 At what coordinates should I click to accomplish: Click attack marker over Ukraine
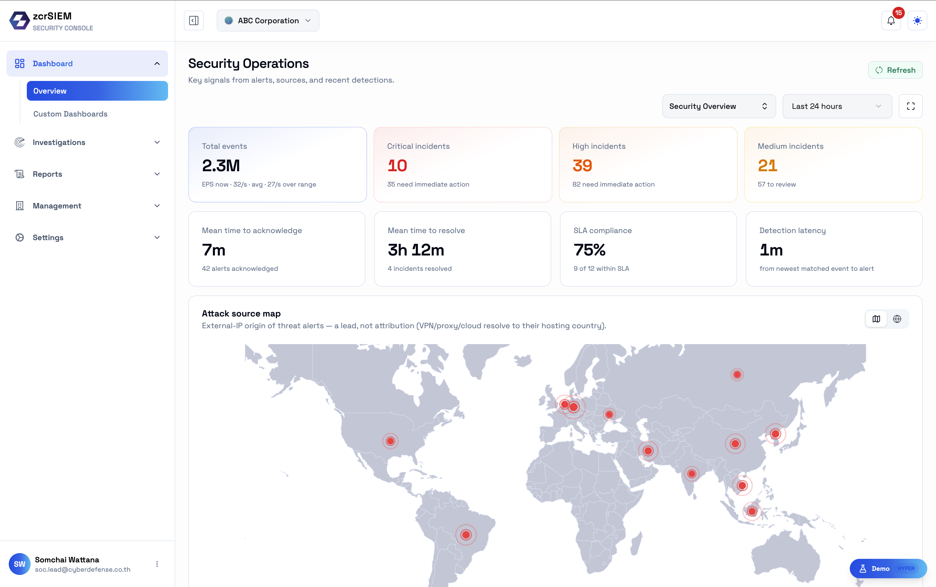point(609,415)
